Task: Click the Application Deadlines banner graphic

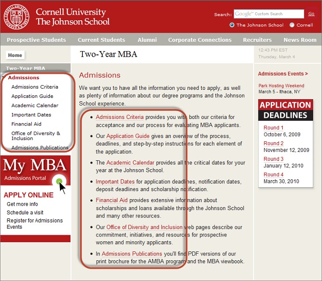Action: [x=285, y=110]
